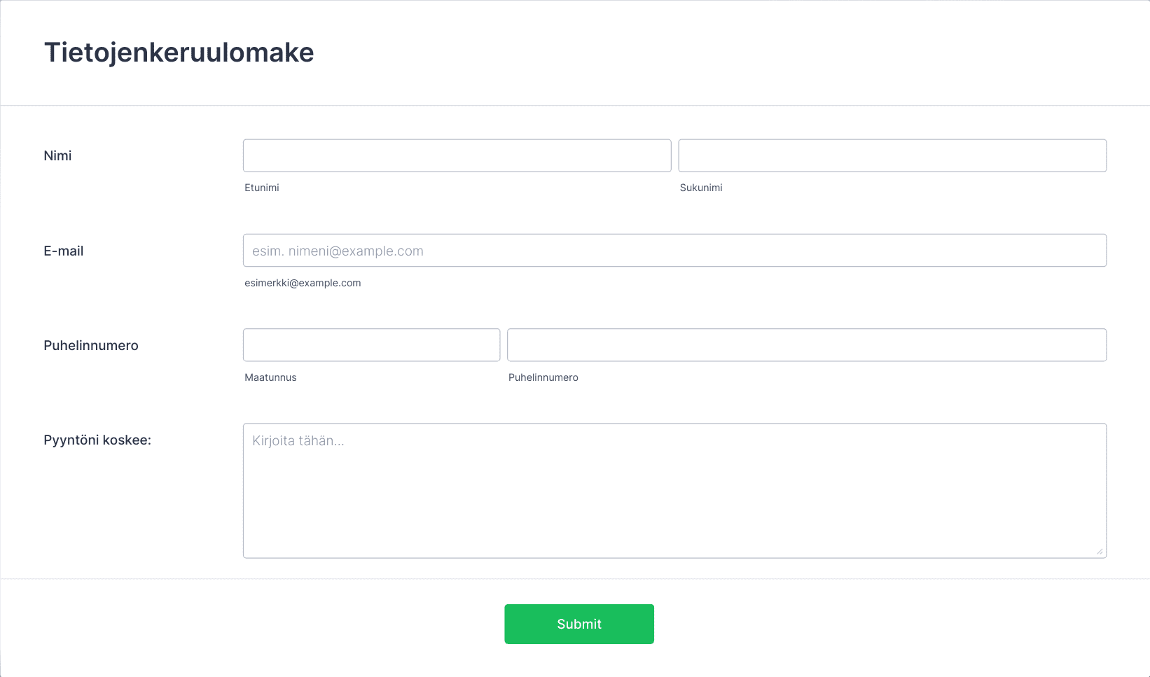1150x677 pixels.
Task: Click the Nimi field label
Action: tap(57, 156)
